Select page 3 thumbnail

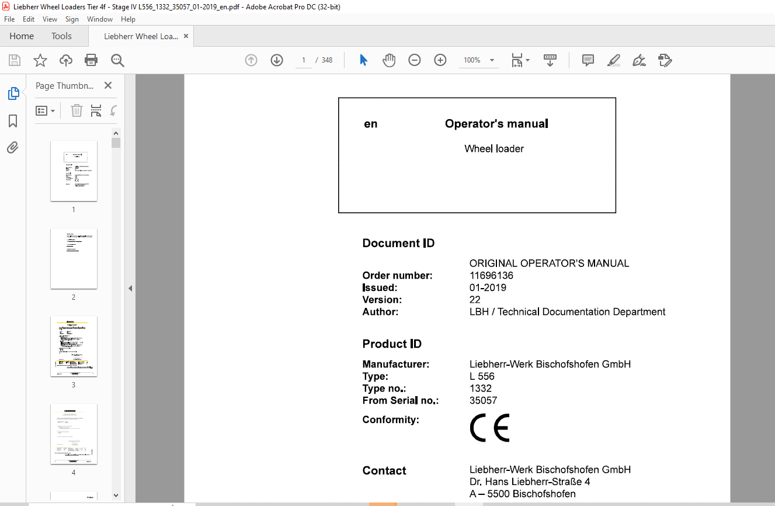coord(74,346)
